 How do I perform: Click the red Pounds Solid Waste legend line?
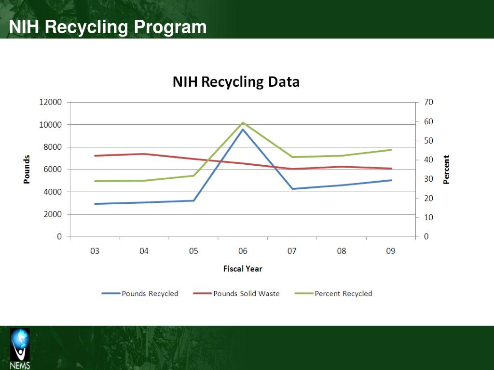tap(202, 293)
